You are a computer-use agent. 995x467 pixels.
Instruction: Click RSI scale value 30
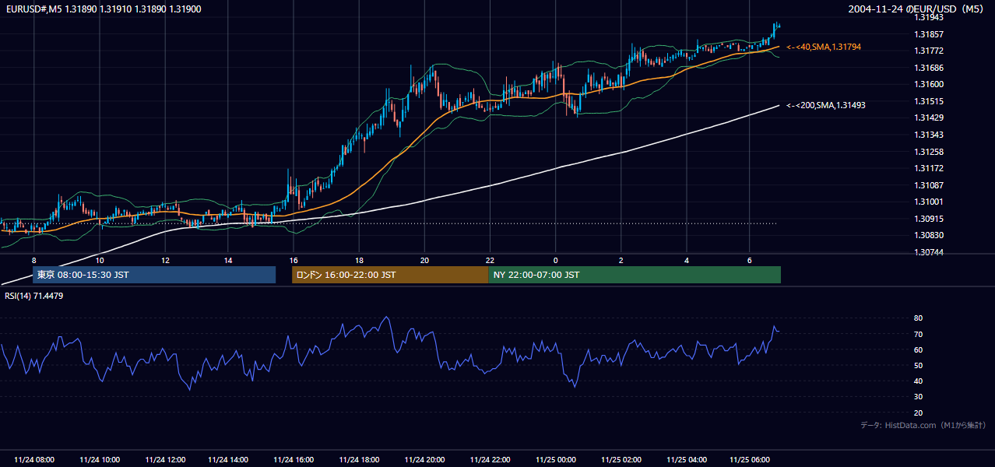pos(919,397)
